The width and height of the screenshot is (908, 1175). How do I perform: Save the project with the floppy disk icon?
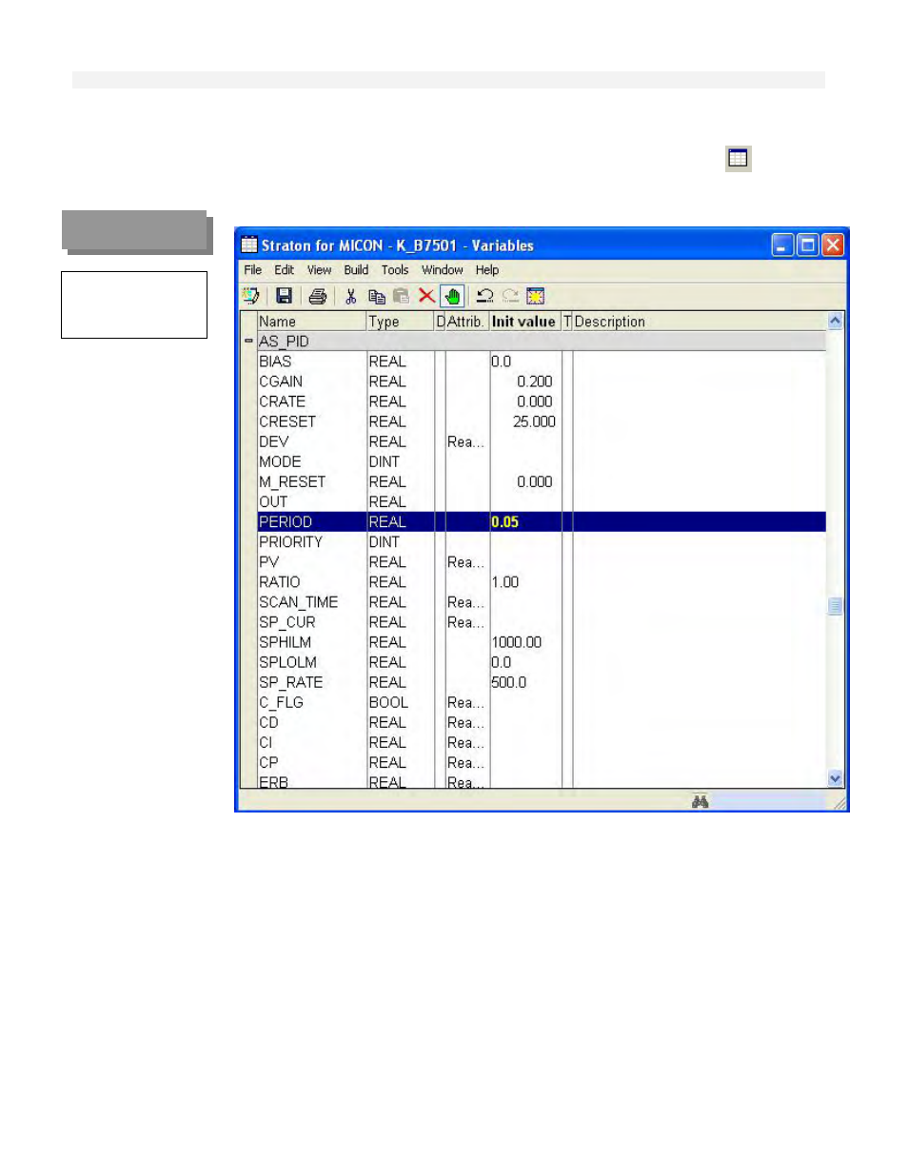284,296
